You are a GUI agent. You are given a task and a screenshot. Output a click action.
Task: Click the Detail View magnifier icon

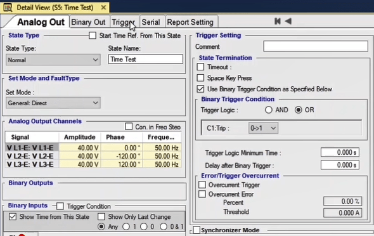8,8
